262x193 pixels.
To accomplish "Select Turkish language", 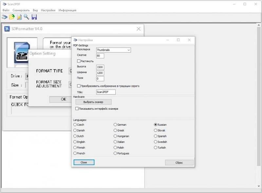I will pyautogui.click(x=156, y=147).
